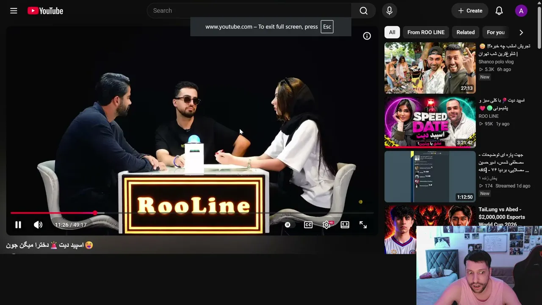
Task: Click the '95K 1y ago' view count
Action: coord(494,124)
